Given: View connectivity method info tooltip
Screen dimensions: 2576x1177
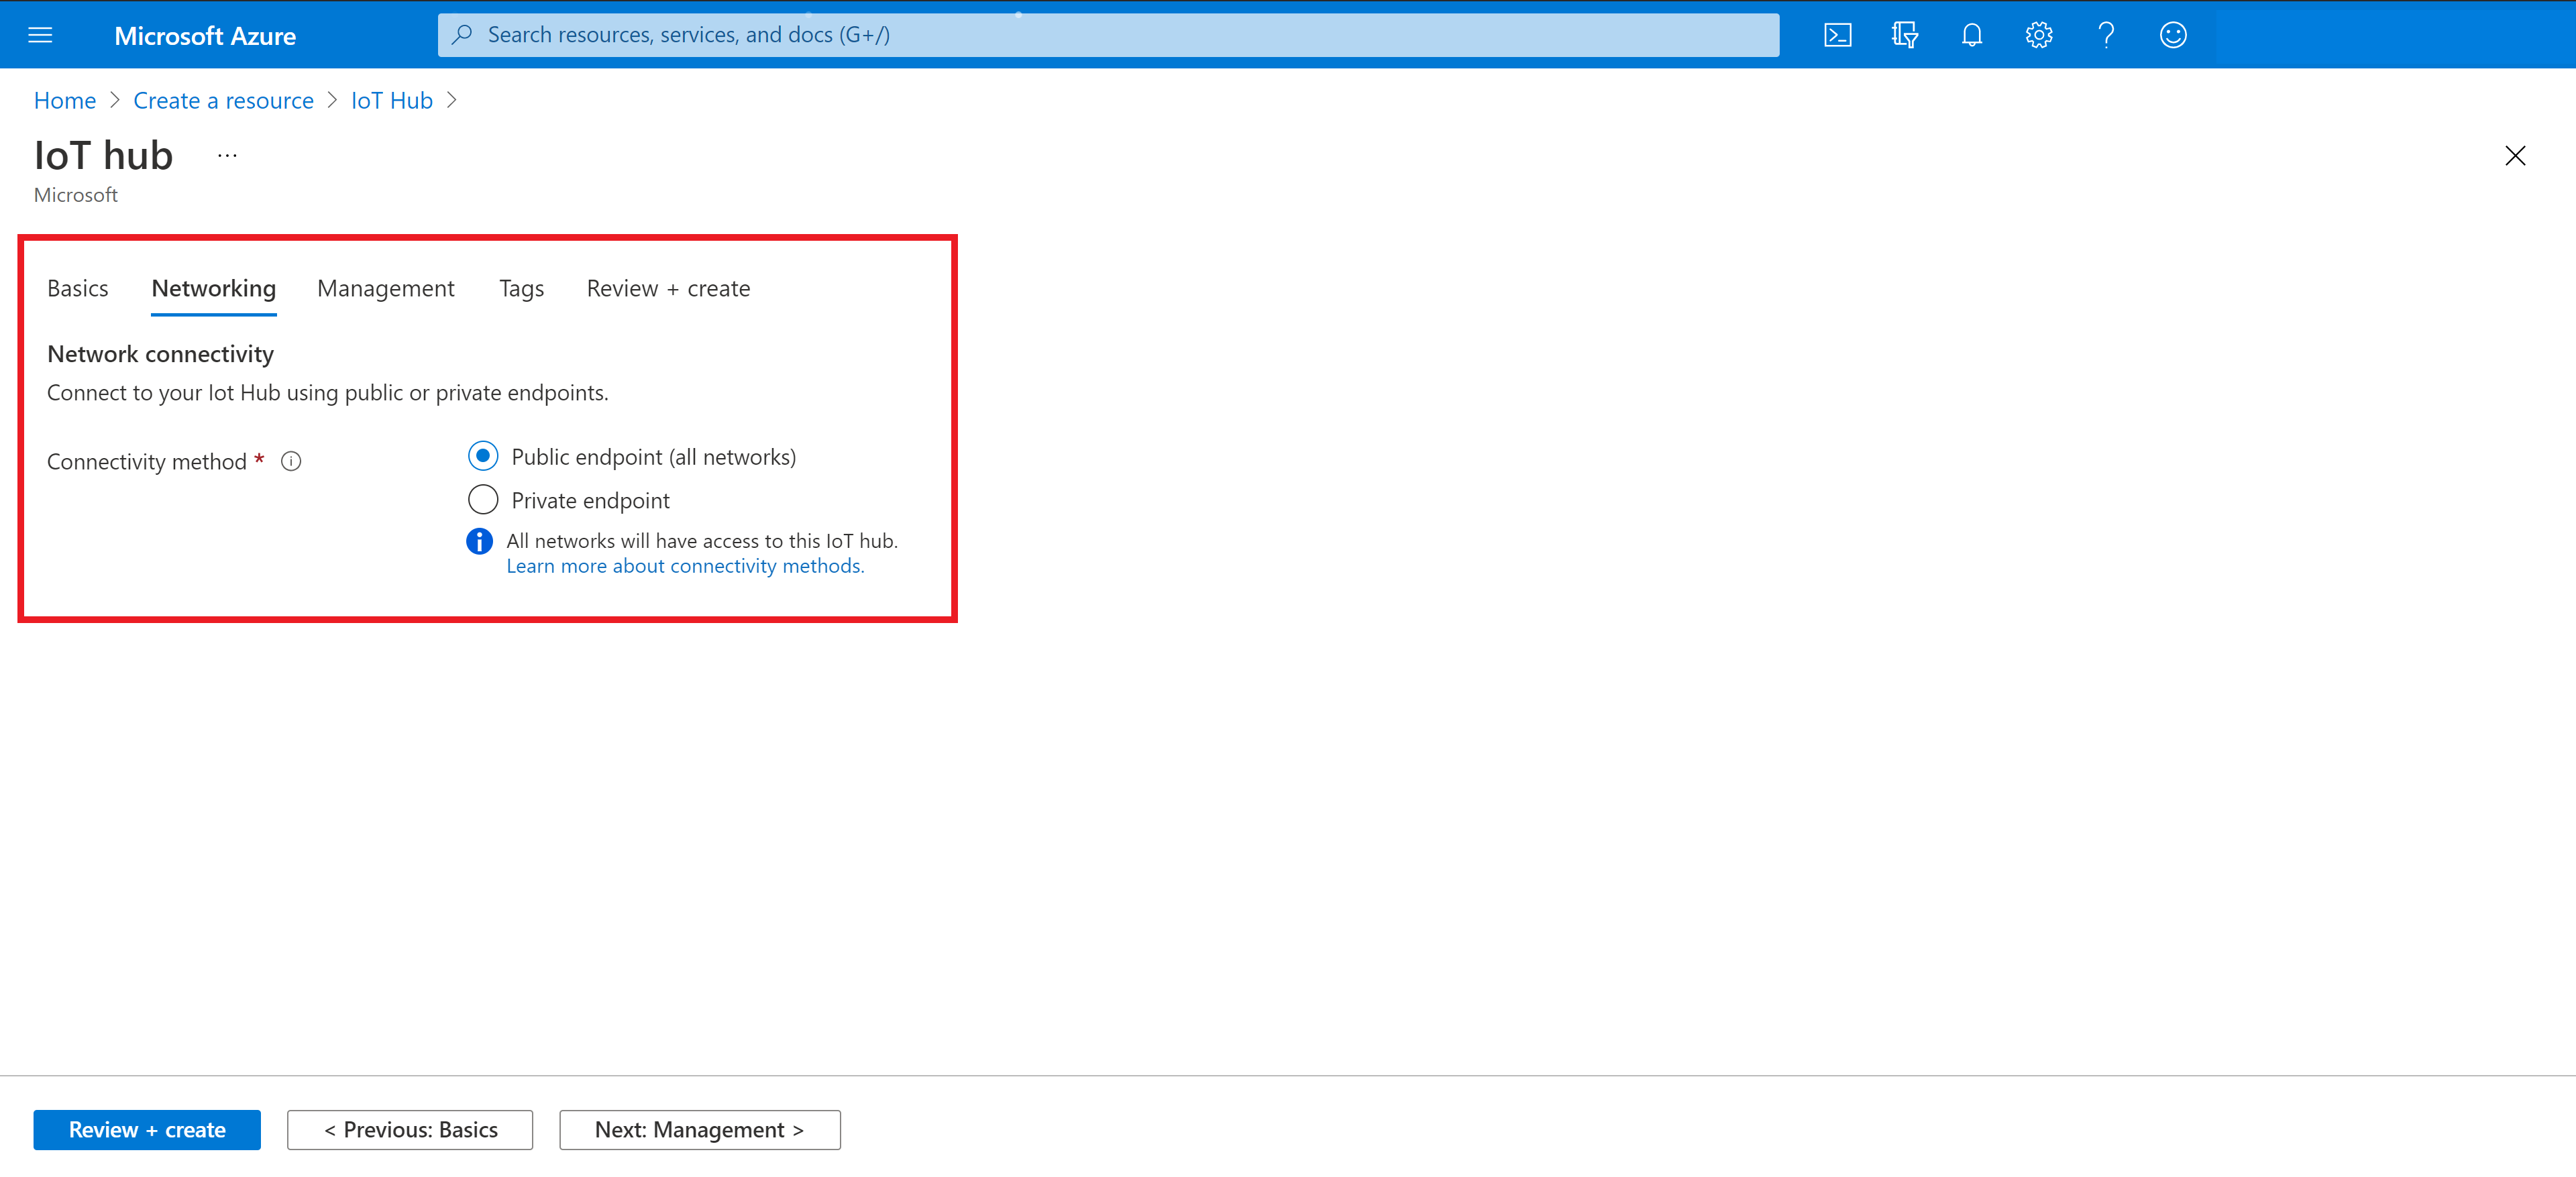Looking at the screenshot, I should 291,461.
